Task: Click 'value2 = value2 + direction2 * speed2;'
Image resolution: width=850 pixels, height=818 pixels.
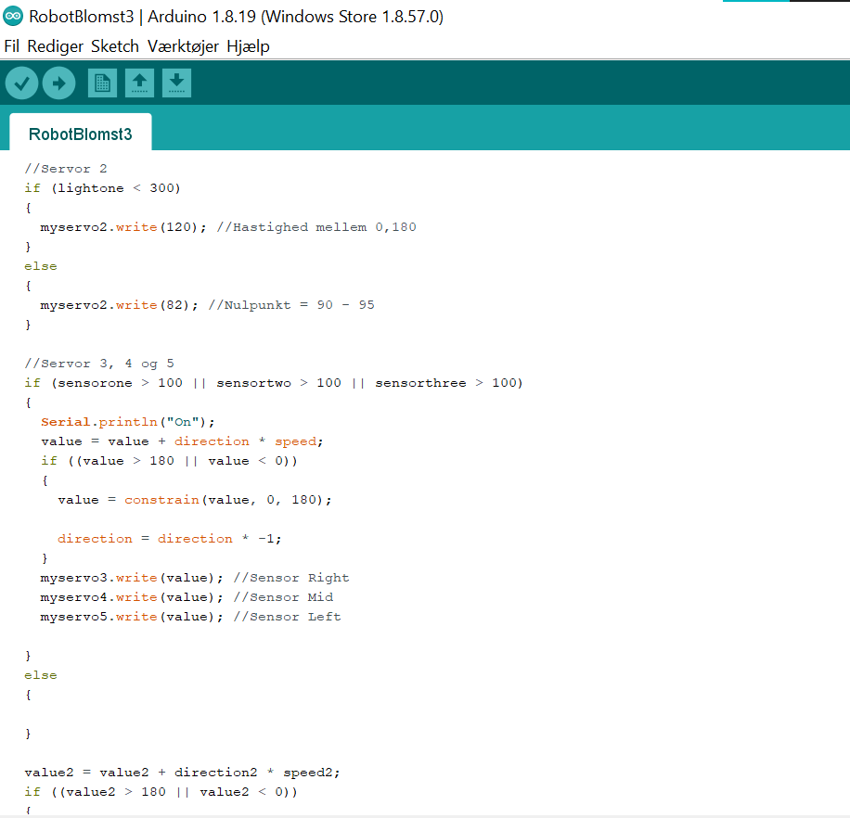Action: [182, 773]
